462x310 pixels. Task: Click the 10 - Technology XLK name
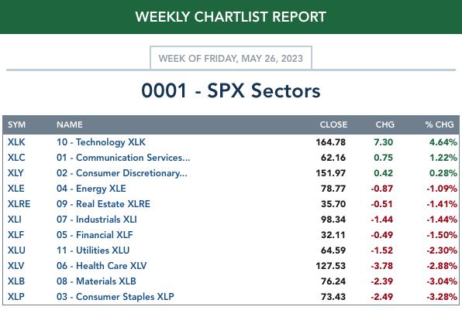[x=101, y=142]
